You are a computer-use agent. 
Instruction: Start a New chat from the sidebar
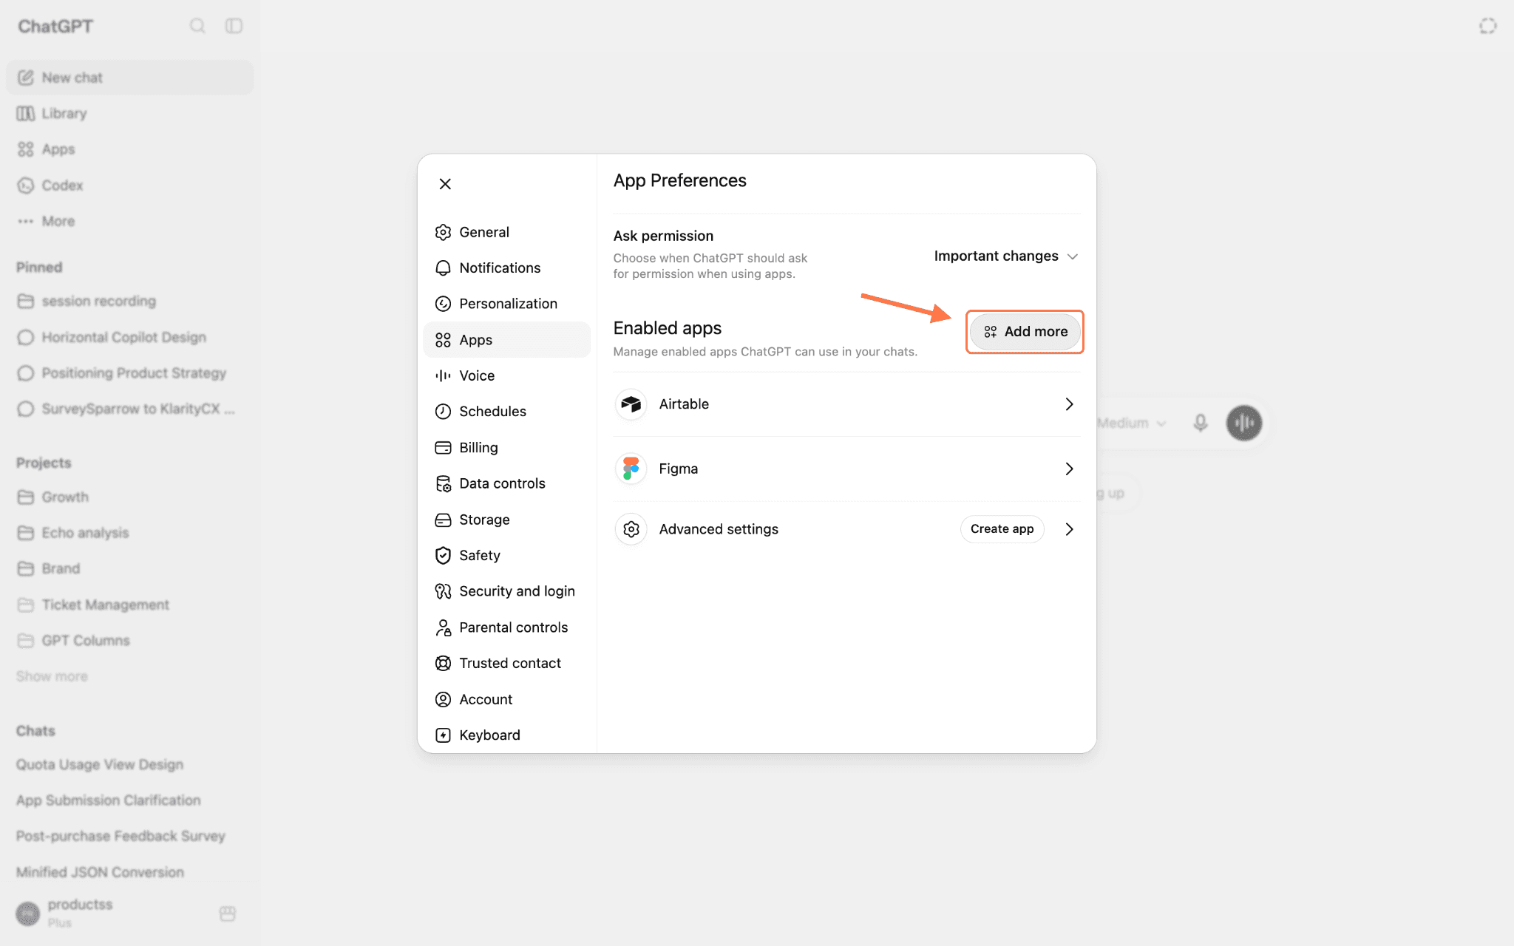pyautogui.click(x=129, y=78)
